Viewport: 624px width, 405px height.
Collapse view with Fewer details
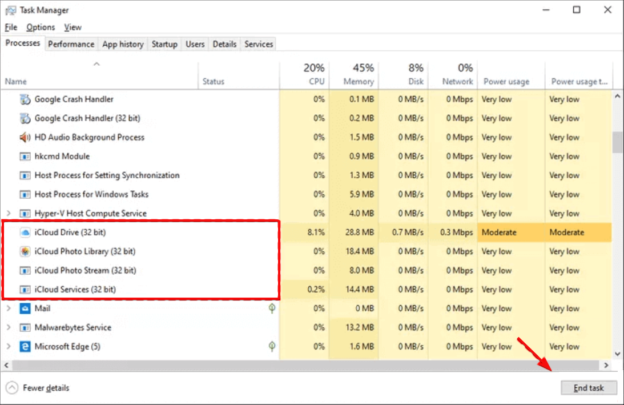coord(38,388)
